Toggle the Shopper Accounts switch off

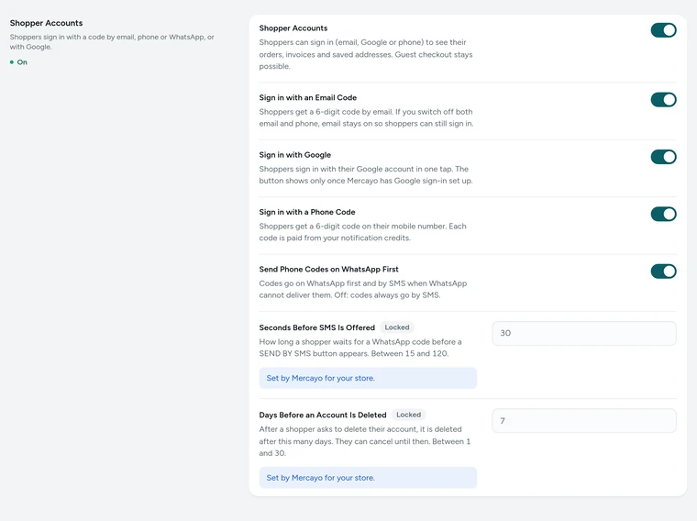(x=663, y=30)
